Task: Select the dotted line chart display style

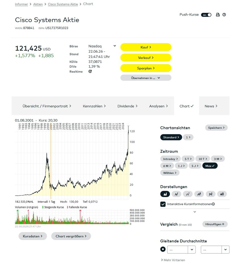Action: click(x=188, y=194)
